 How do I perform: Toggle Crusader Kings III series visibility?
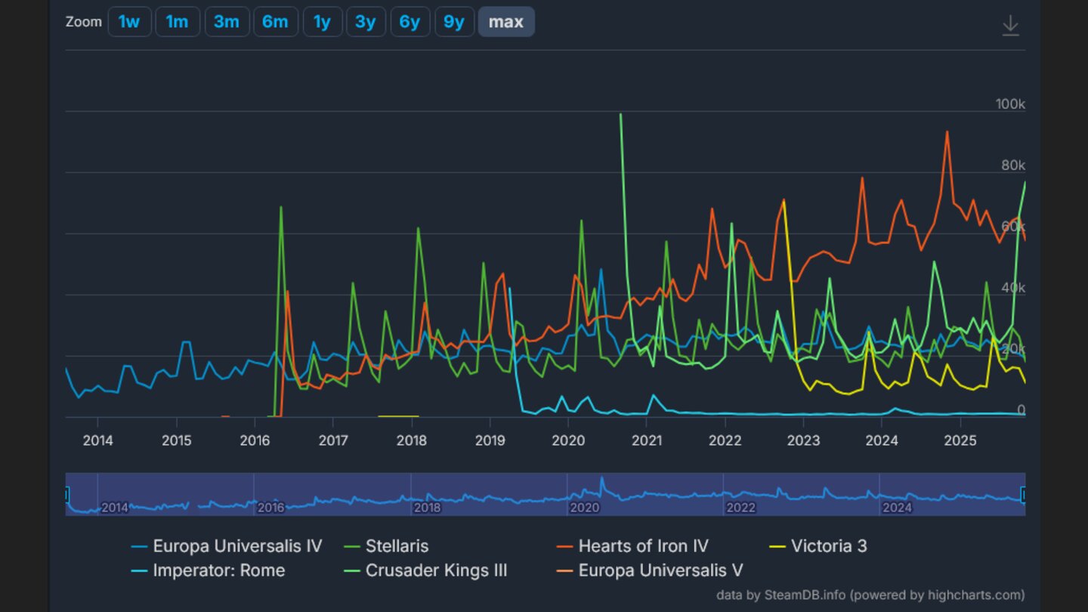pyautogui.click(x=436, y=570)
